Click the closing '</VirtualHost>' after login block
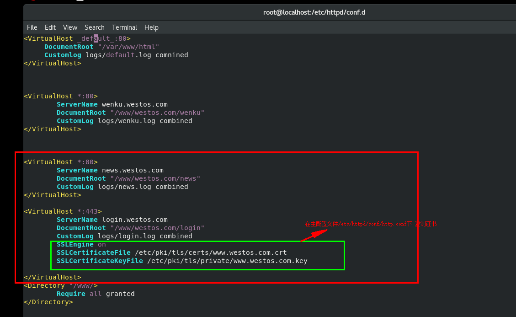The width and height of the screenshot is (516, 317). tap(52, 278)
